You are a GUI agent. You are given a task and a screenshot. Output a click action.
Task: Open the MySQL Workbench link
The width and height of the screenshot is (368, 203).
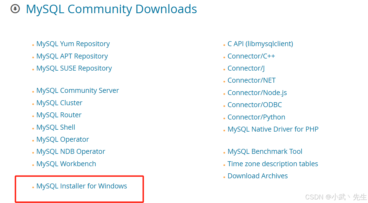pyautogui.click(x=66, y=164)
